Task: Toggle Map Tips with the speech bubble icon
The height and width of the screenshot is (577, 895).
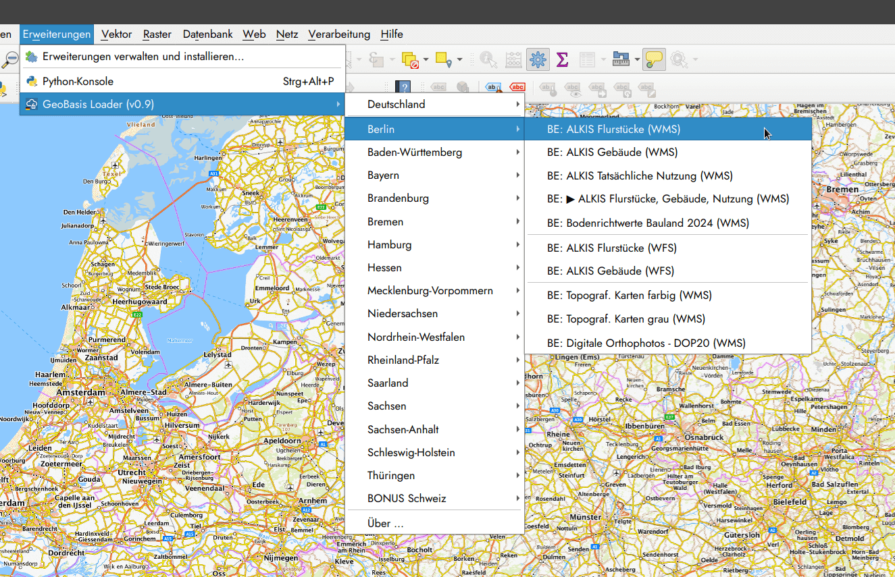Action: coord(653,59)
